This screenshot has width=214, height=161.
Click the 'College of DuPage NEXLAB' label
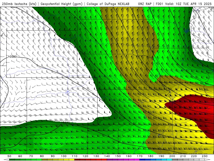[108, 4]
